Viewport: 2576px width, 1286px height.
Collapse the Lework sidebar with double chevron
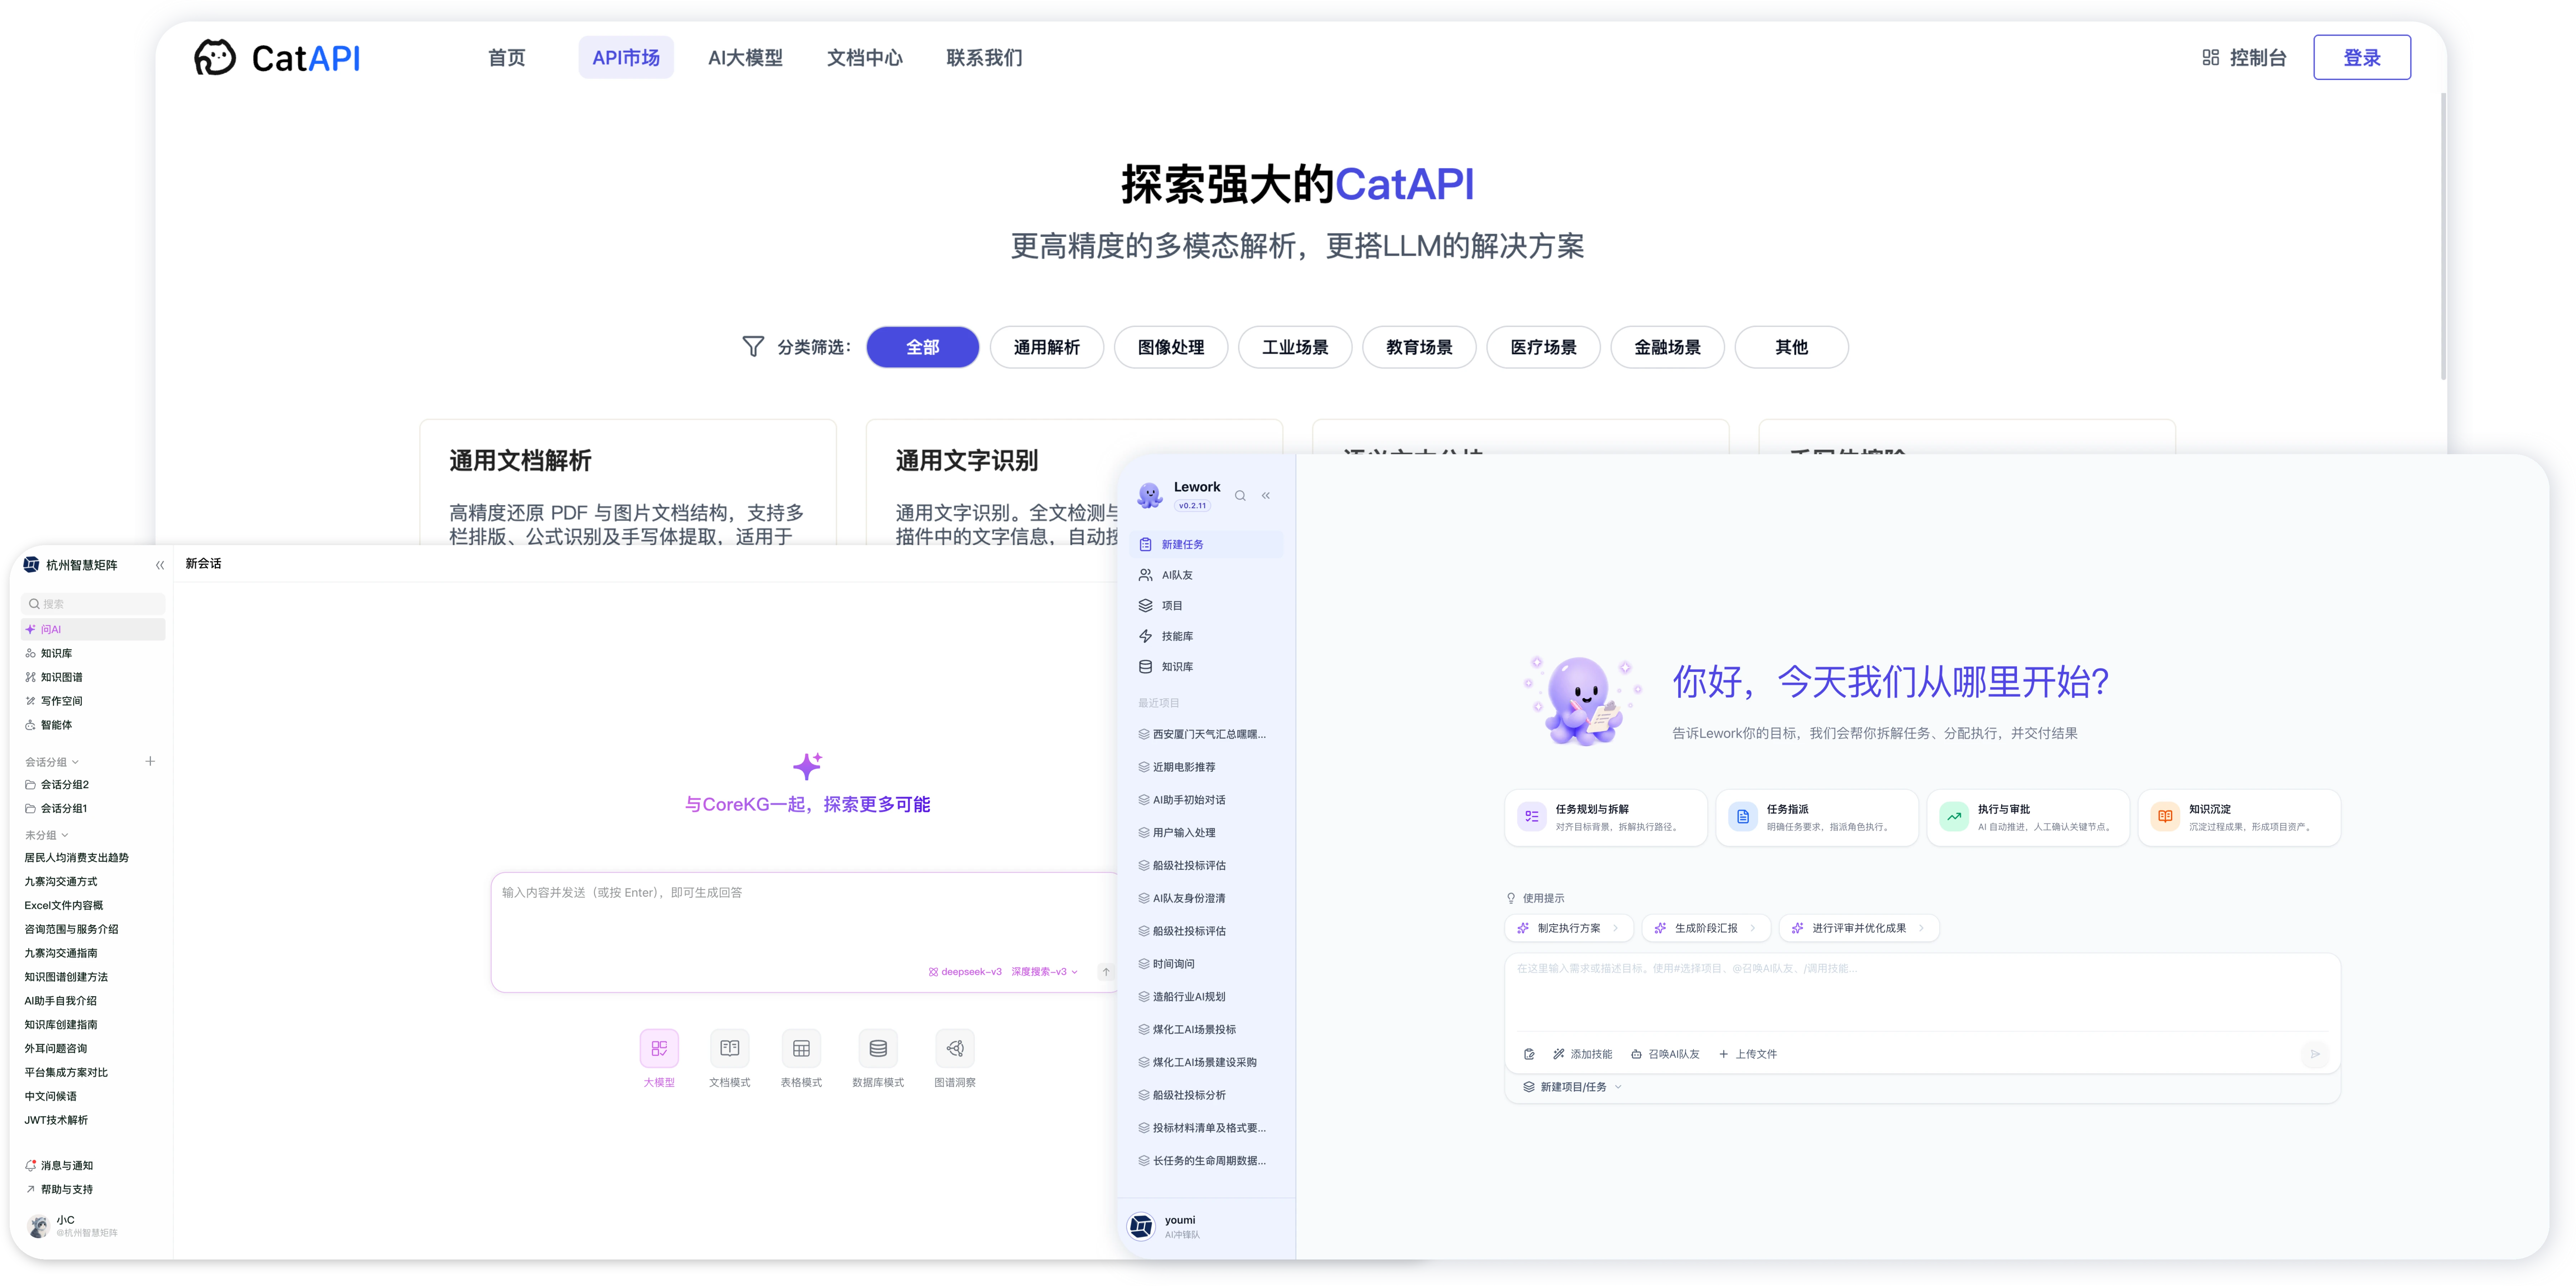pyautogui.click(x=1266, y=496)
